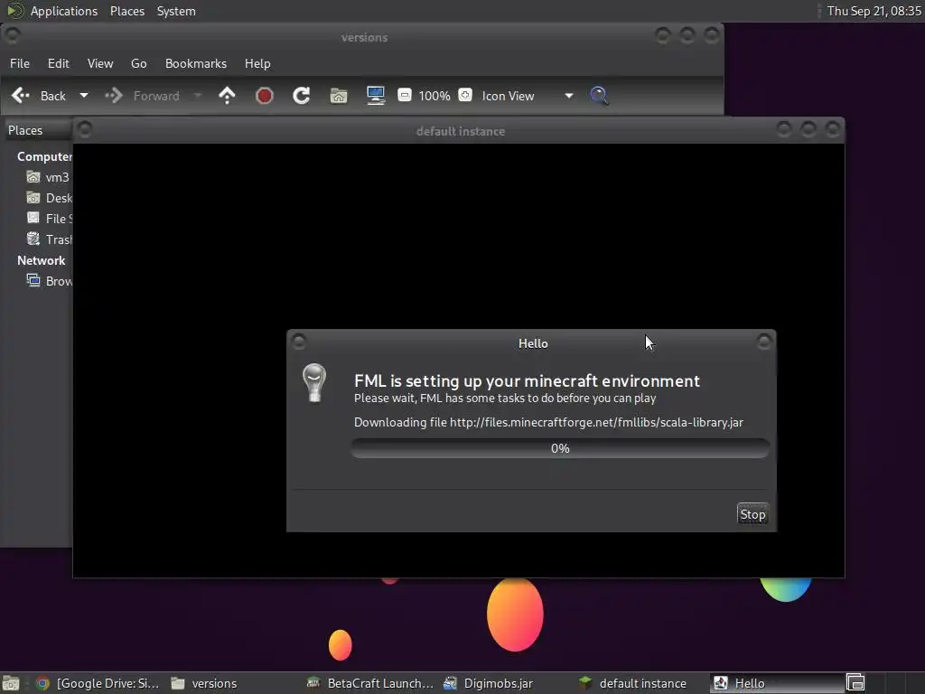Reset zoom by clicking 100%
This screenshot has height=694, width=925.
coord(434,96)
